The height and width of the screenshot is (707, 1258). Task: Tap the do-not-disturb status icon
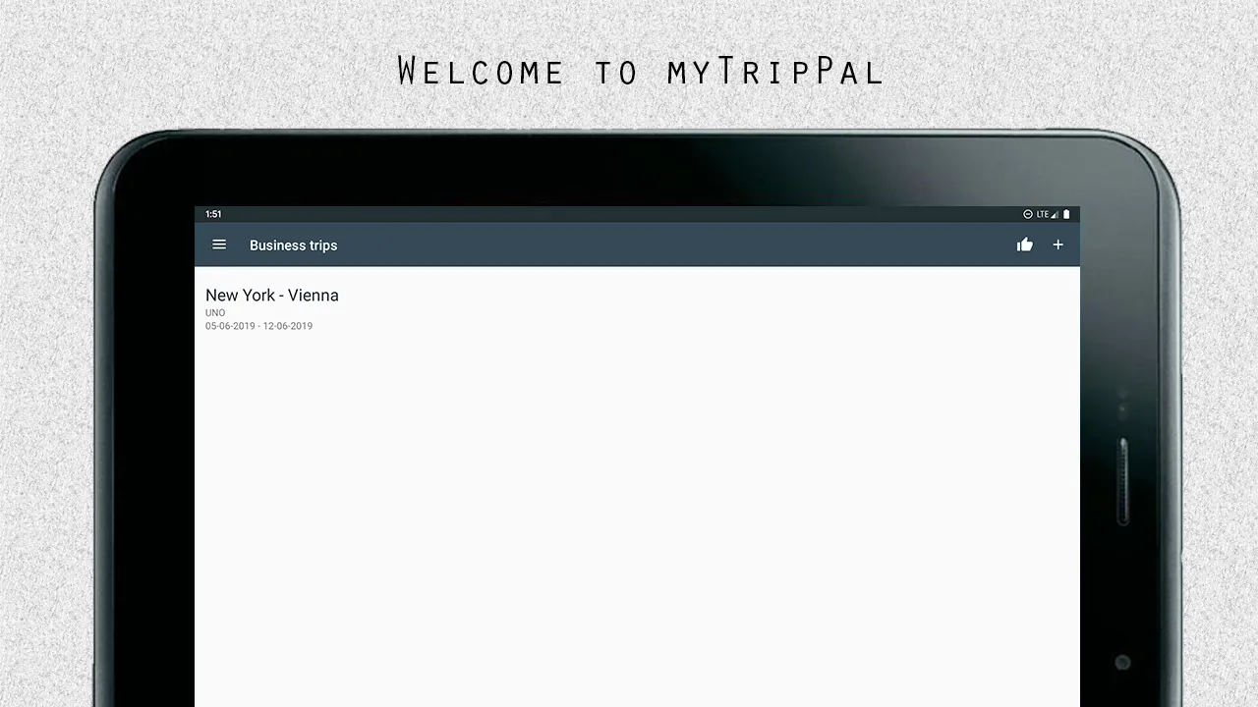pos(1028,214)
